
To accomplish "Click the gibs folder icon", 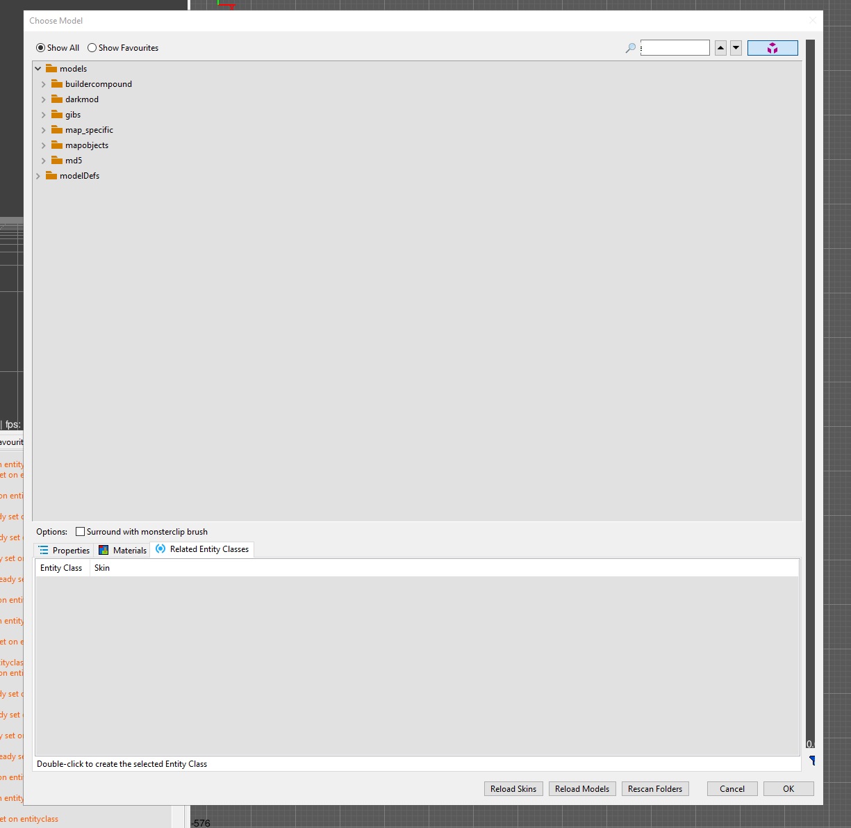I will pos(57,115).
